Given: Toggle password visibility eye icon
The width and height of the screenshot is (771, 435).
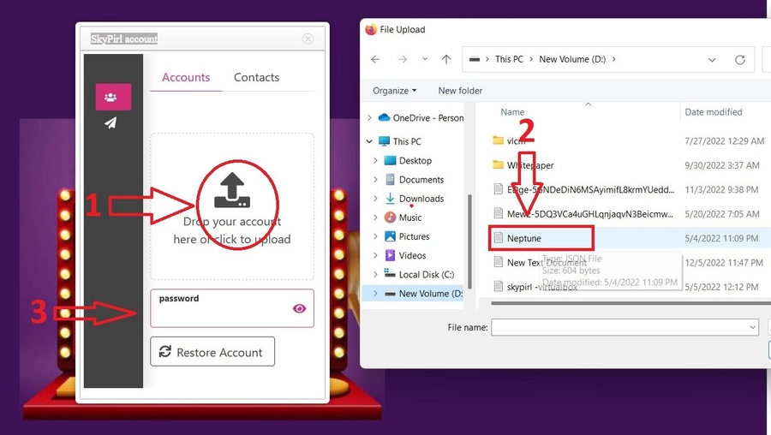Looking at the screenshot, I should click(x=299, y=309).
